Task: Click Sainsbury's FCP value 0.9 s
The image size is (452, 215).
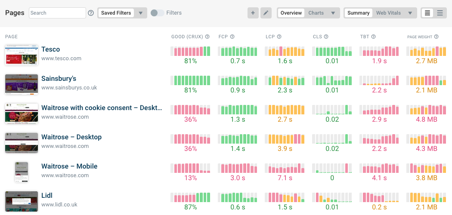Action: (238, 90)
